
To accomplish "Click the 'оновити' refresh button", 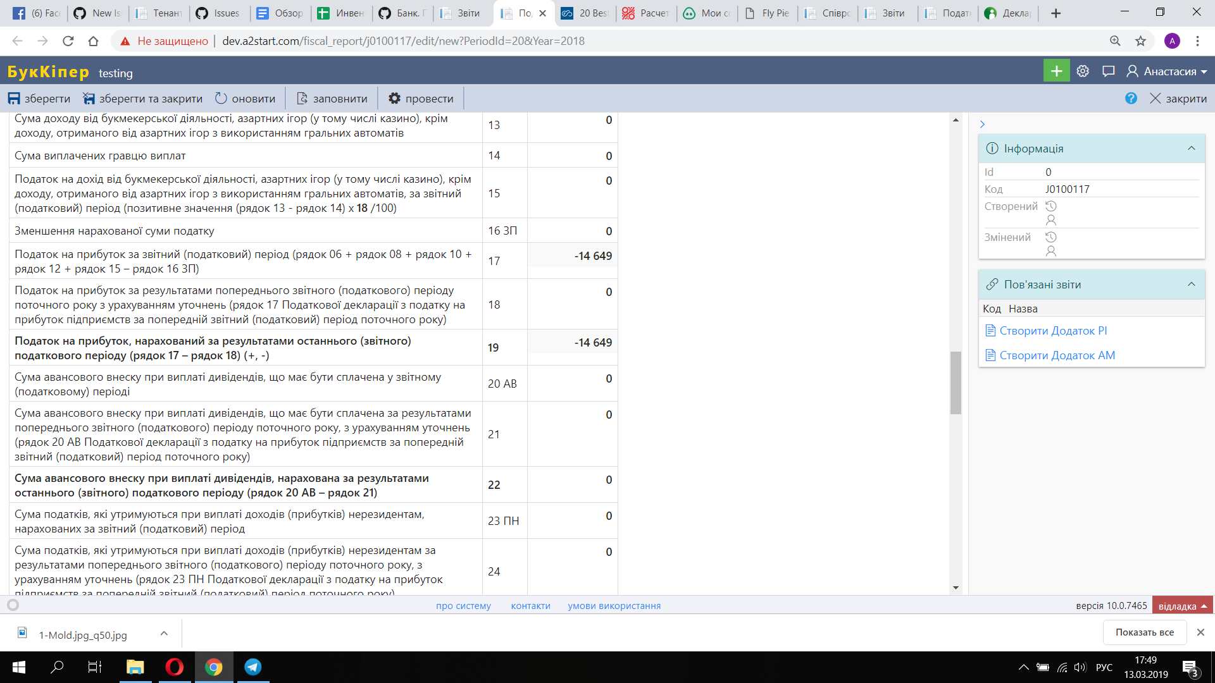I will [x=246, y=99].
